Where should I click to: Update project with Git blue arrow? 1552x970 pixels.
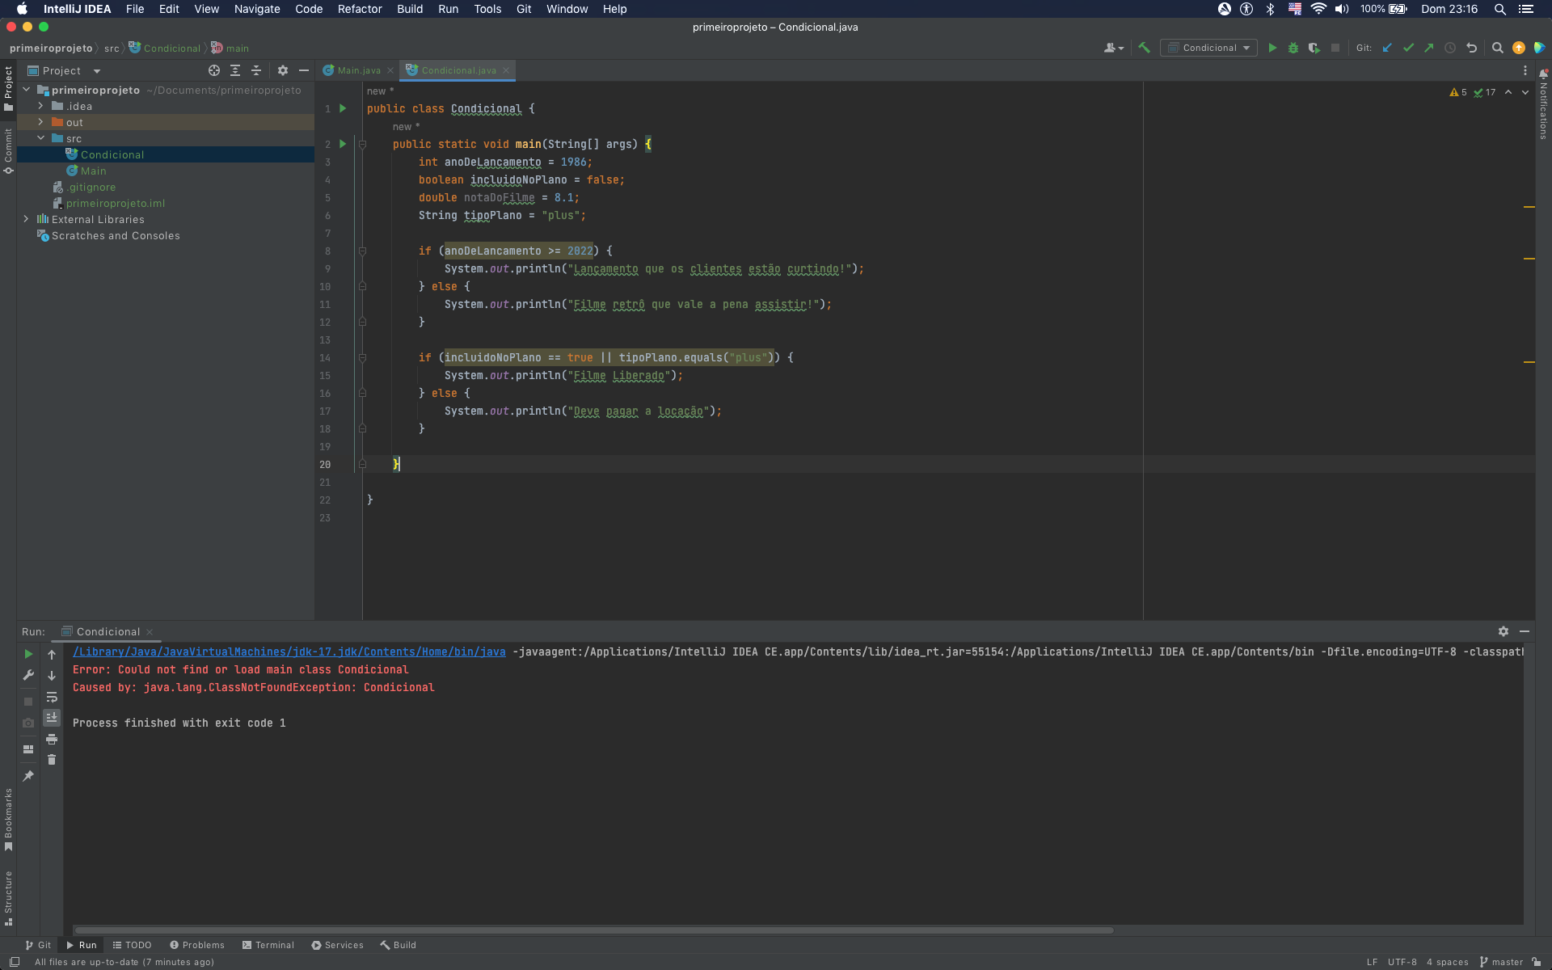(x=1387, y=48)
